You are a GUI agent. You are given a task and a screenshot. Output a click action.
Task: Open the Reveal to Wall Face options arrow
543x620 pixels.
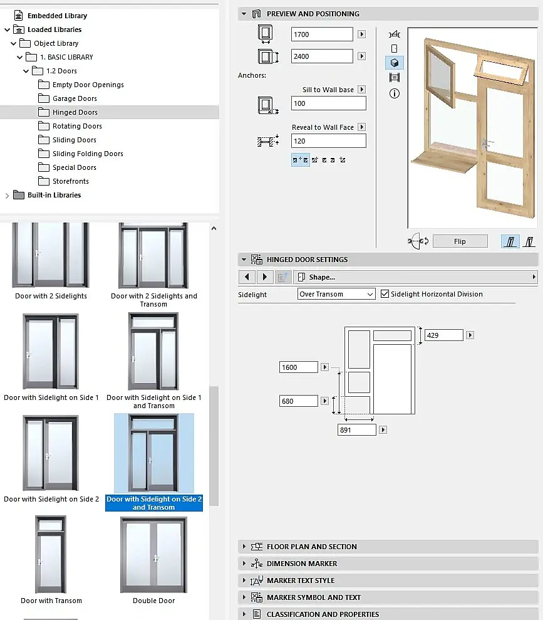pyautogui.click(x=361, y=127)
